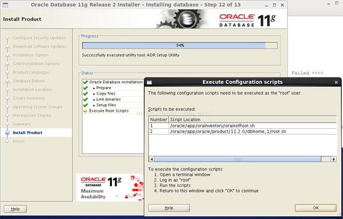Click the horizontal scrollbar thumb in scripts table
The width and height of the screenshot is (343, 219).
pos(238,159)
